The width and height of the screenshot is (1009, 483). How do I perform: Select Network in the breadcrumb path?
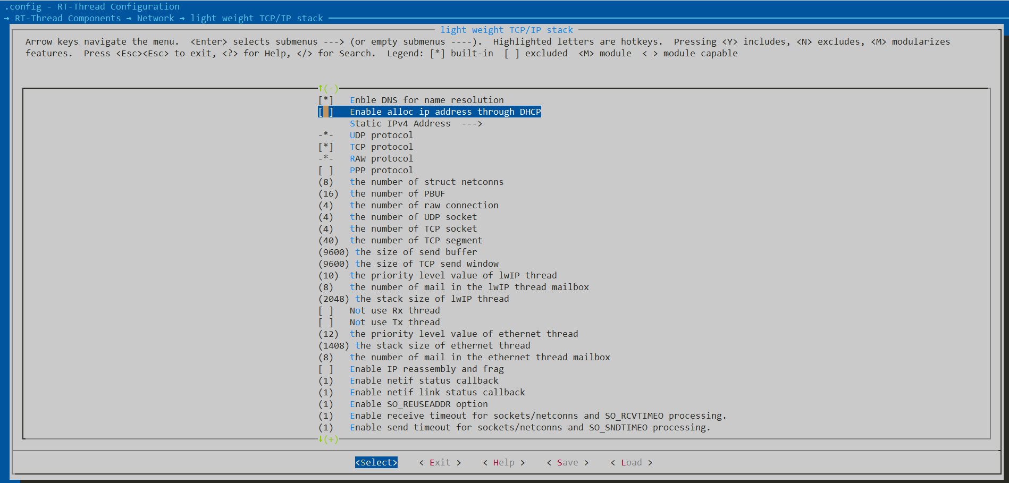(x=156, y=18)
